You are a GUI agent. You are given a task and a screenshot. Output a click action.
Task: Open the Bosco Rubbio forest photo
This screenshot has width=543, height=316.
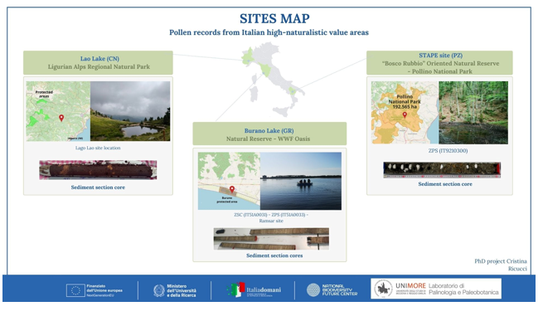tap(473, 113)
